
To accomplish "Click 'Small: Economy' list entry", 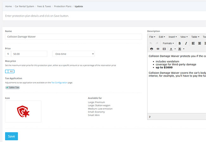I will point(96,112).
